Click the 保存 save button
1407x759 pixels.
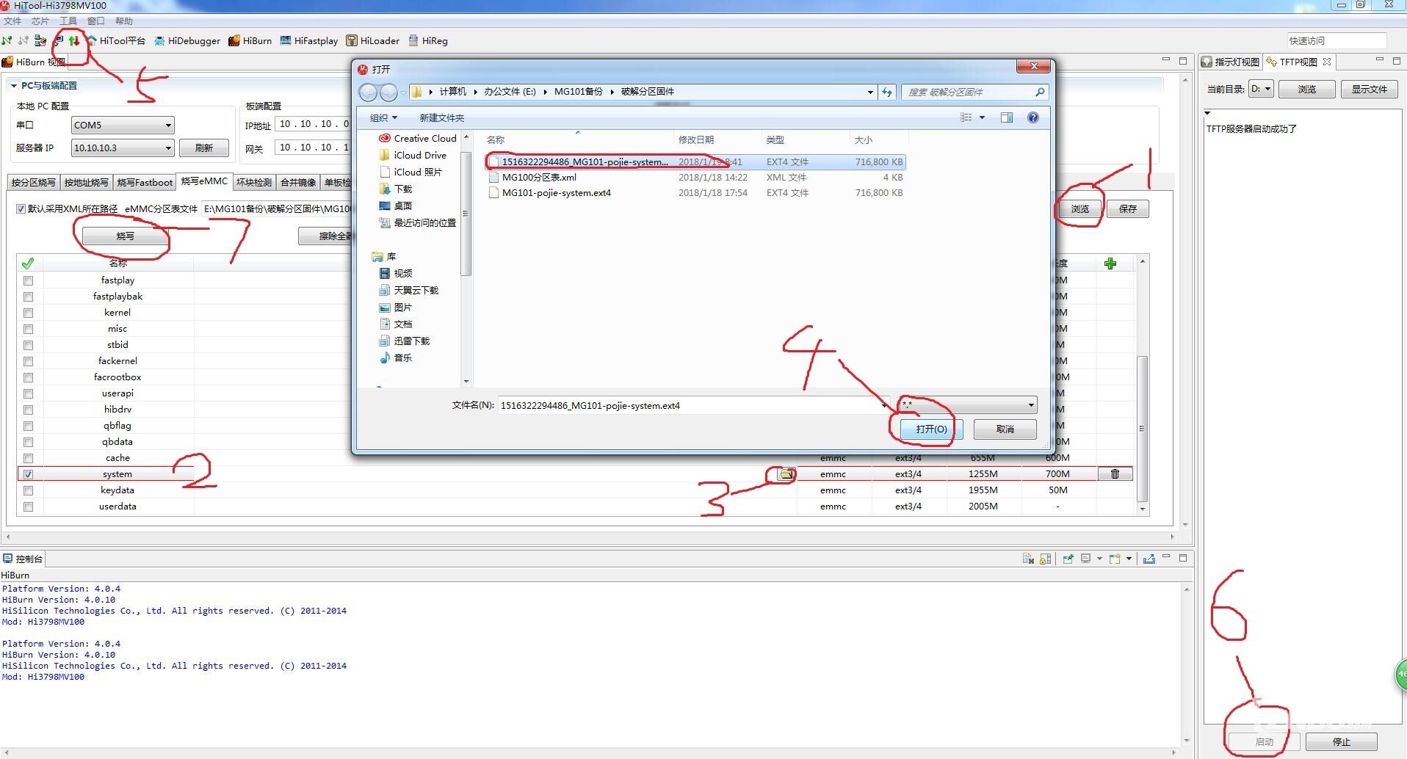[x=1128, y=209]
